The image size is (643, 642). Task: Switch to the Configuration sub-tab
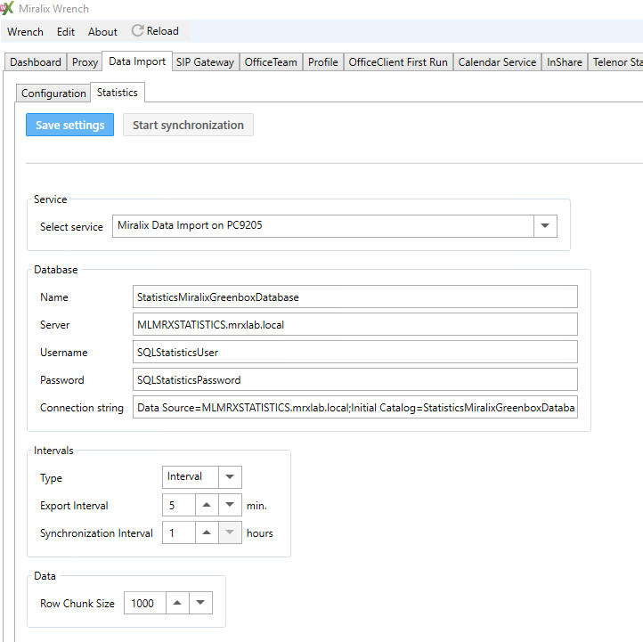(x=53, y=93)
